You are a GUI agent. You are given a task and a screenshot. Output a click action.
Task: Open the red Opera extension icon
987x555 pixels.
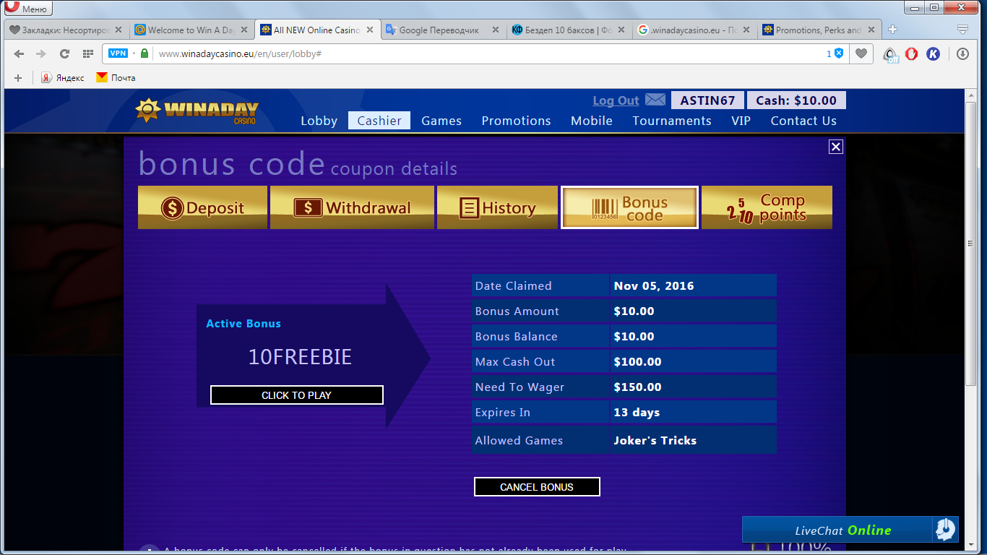click(x=912, y=53)
